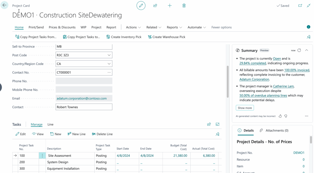Open row menu for task 100
The height and width of the screenshot is (173, 314).
(42, 156)
